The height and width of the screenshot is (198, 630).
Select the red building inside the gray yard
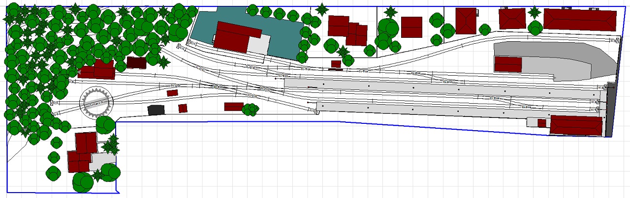click(x=508, y=64)
